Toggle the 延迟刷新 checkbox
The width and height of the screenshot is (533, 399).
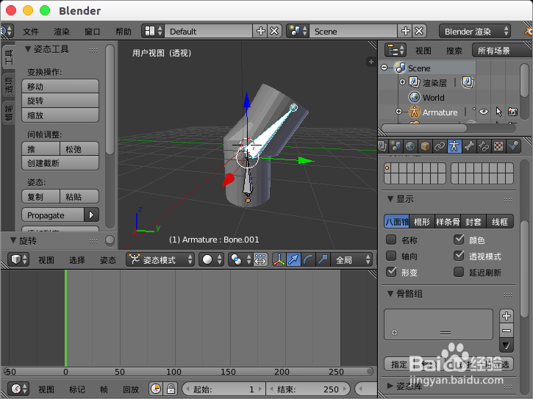(x=459, y=272)
